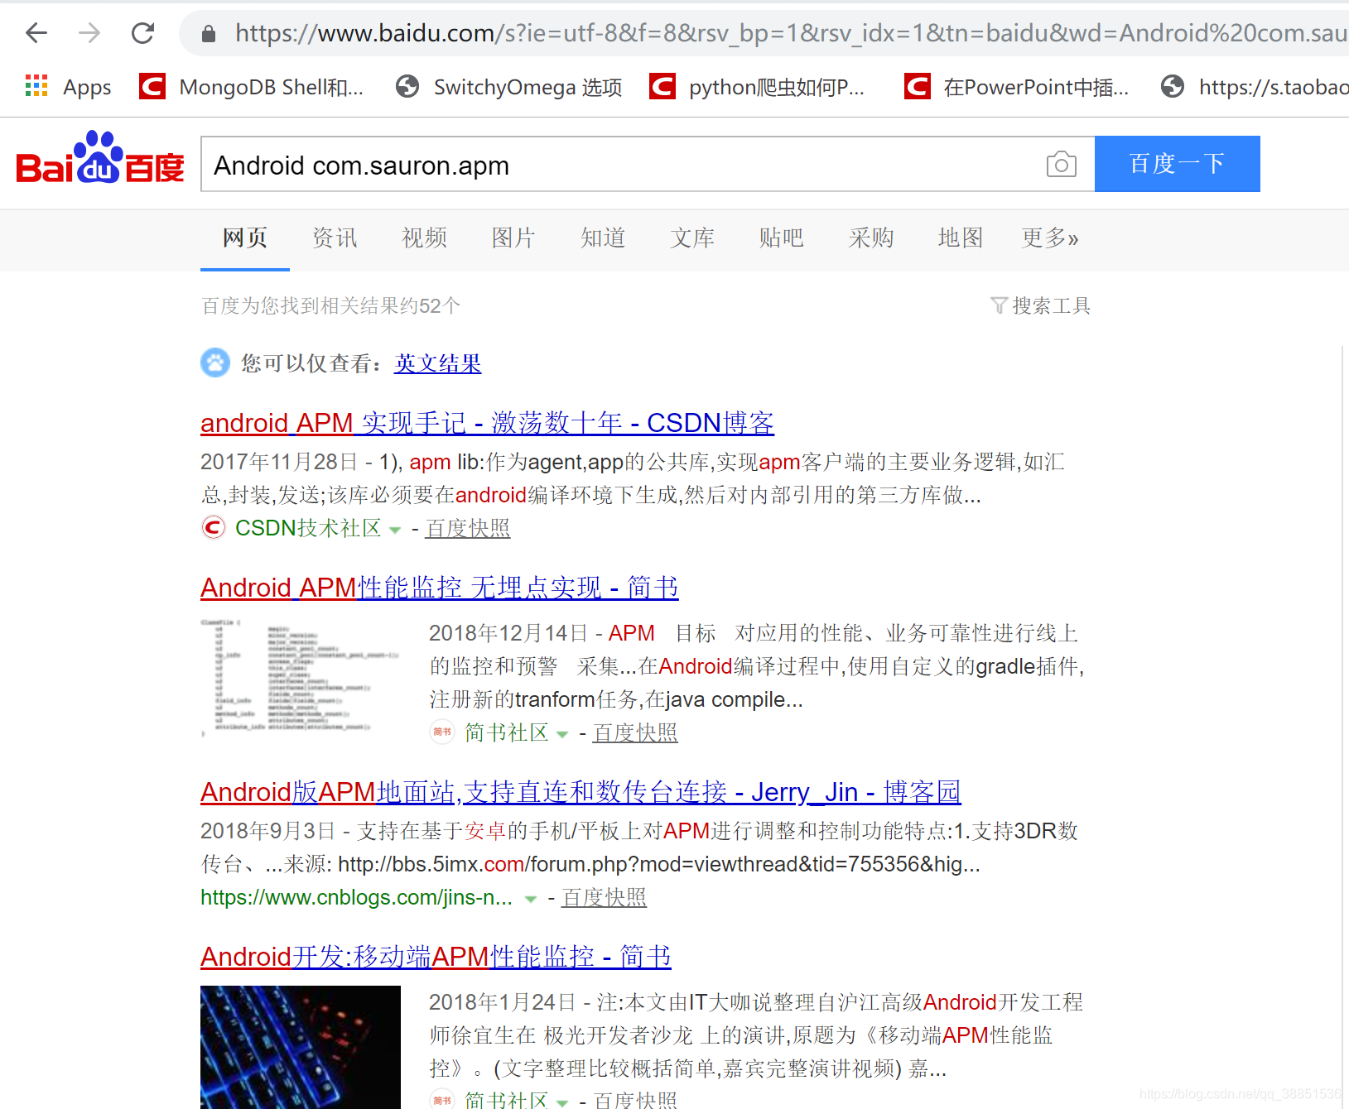This screenshot has height=1109, width=1349.
Task: Go back to previous page
Action: click(x=36, y=33)
